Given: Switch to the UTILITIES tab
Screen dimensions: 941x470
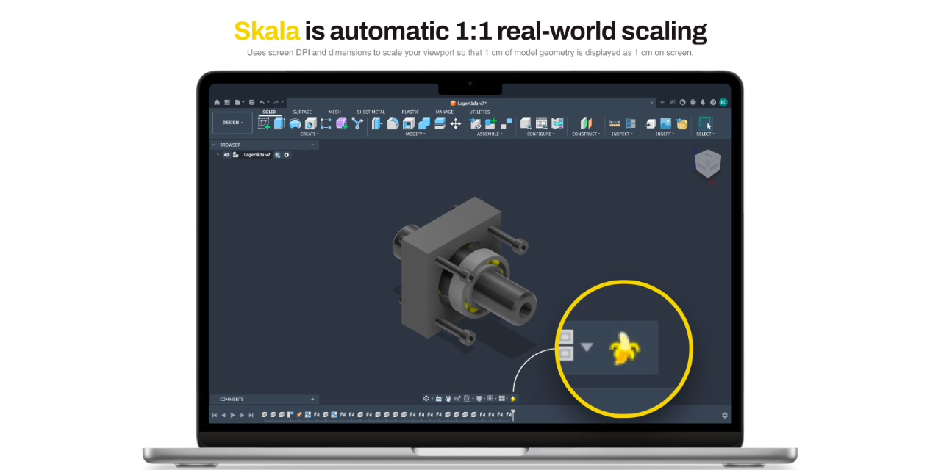Looking at the screenshot, I should tap(479, 112).
